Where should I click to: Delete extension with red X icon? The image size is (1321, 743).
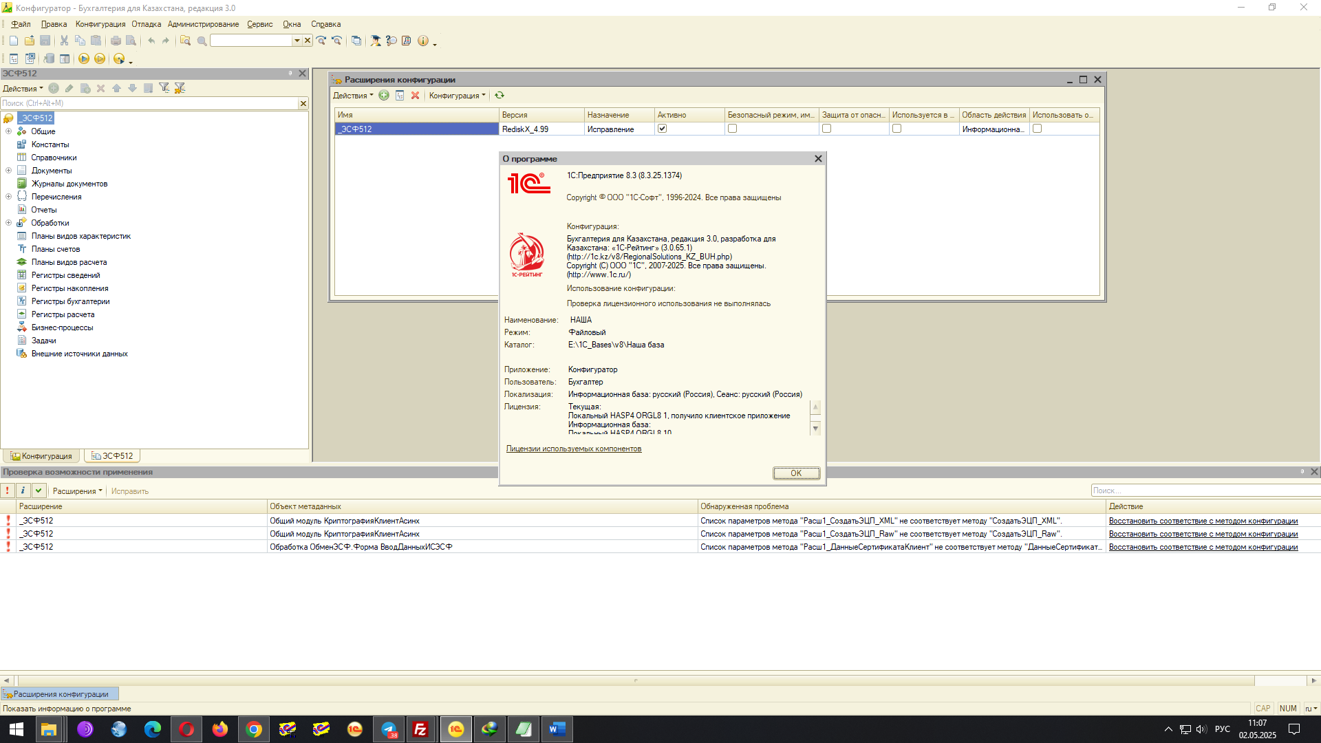[415, 96]
